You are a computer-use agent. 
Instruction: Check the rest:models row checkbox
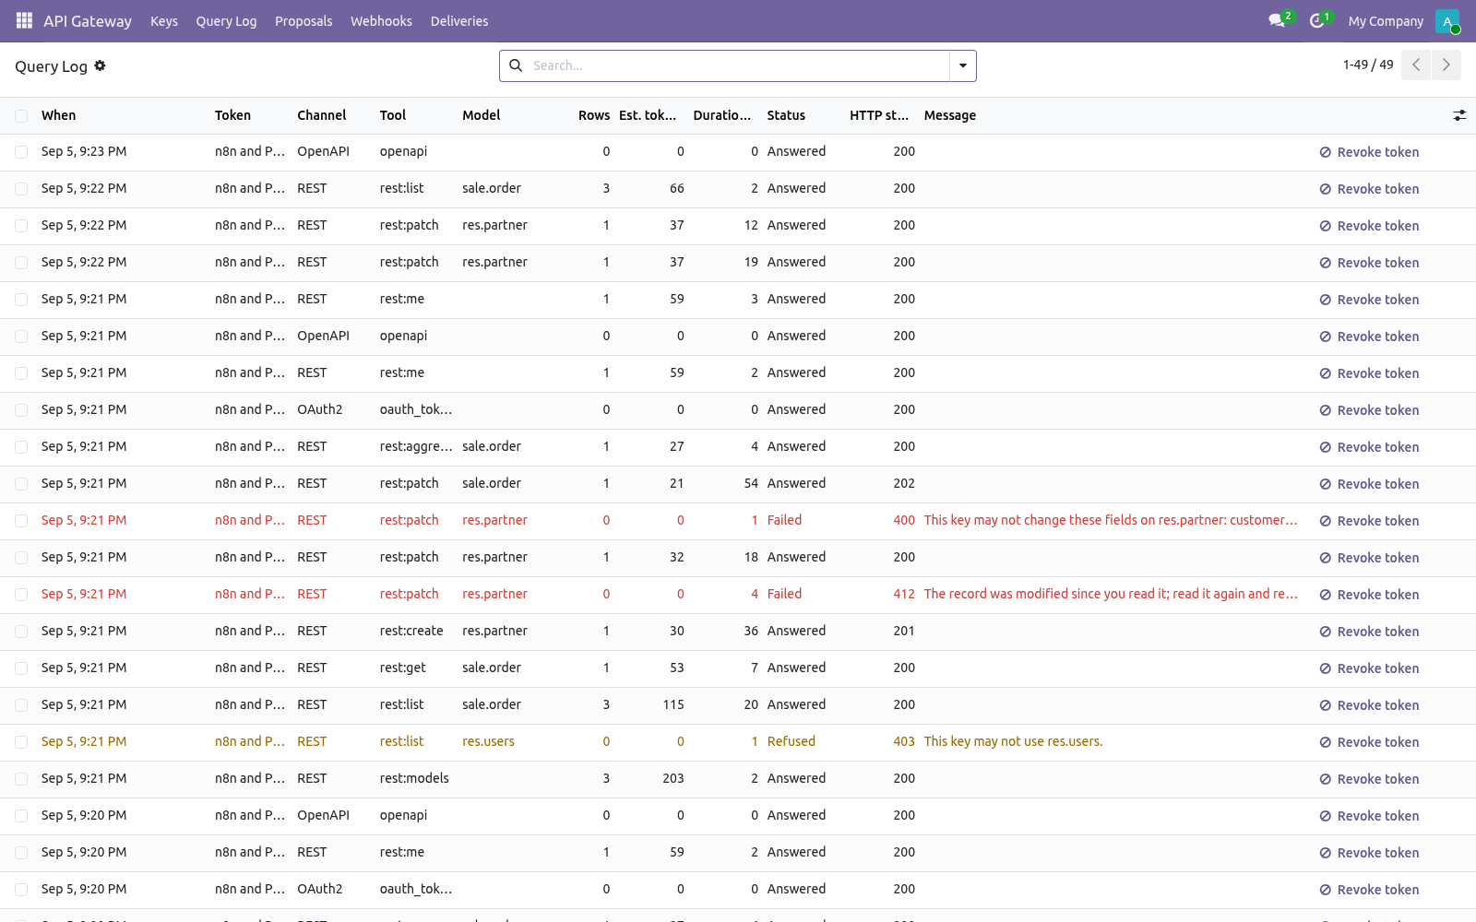point(21,779)
